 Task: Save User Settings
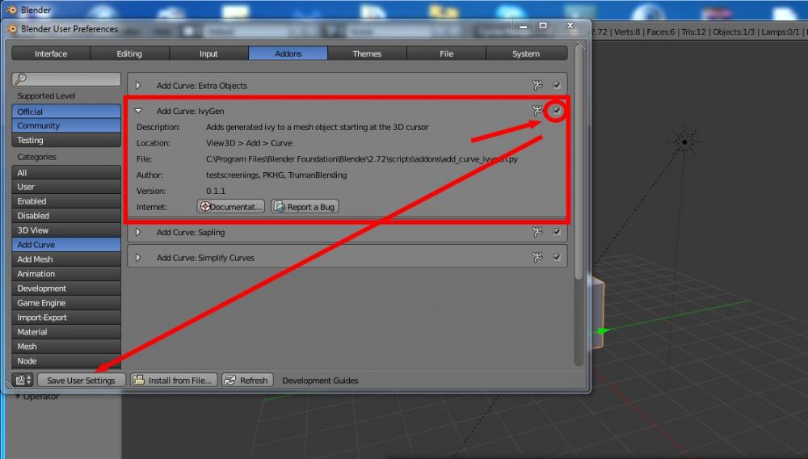coord(81,380)
